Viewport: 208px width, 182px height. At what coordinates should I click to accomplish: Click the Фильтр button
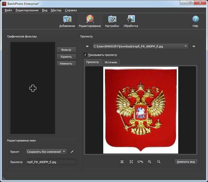66,49
